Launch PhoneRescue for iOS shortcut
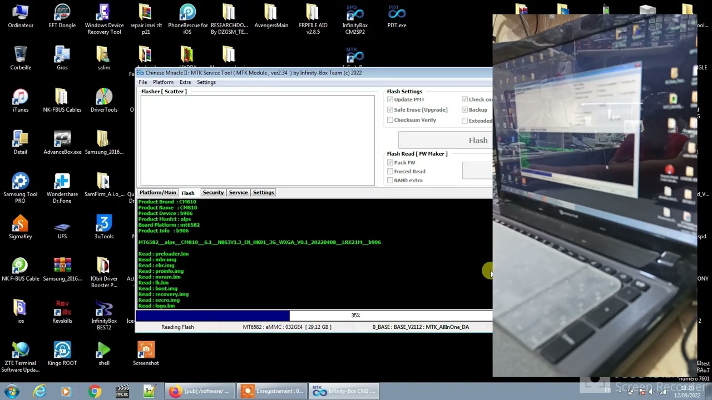The height and width of the screenshot is (400, 712). pyautogui.click(x=187, y=19)
